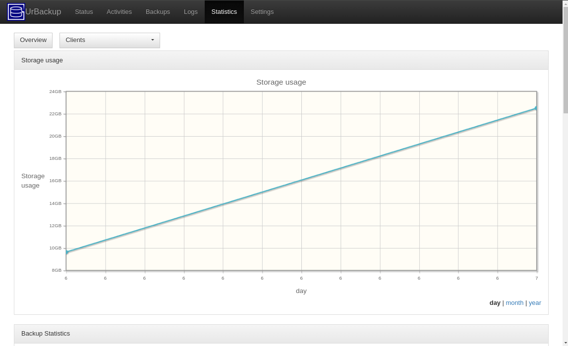Click the Overview button
The height and width of the screenshot is (346, 568).
click(33, 40)
